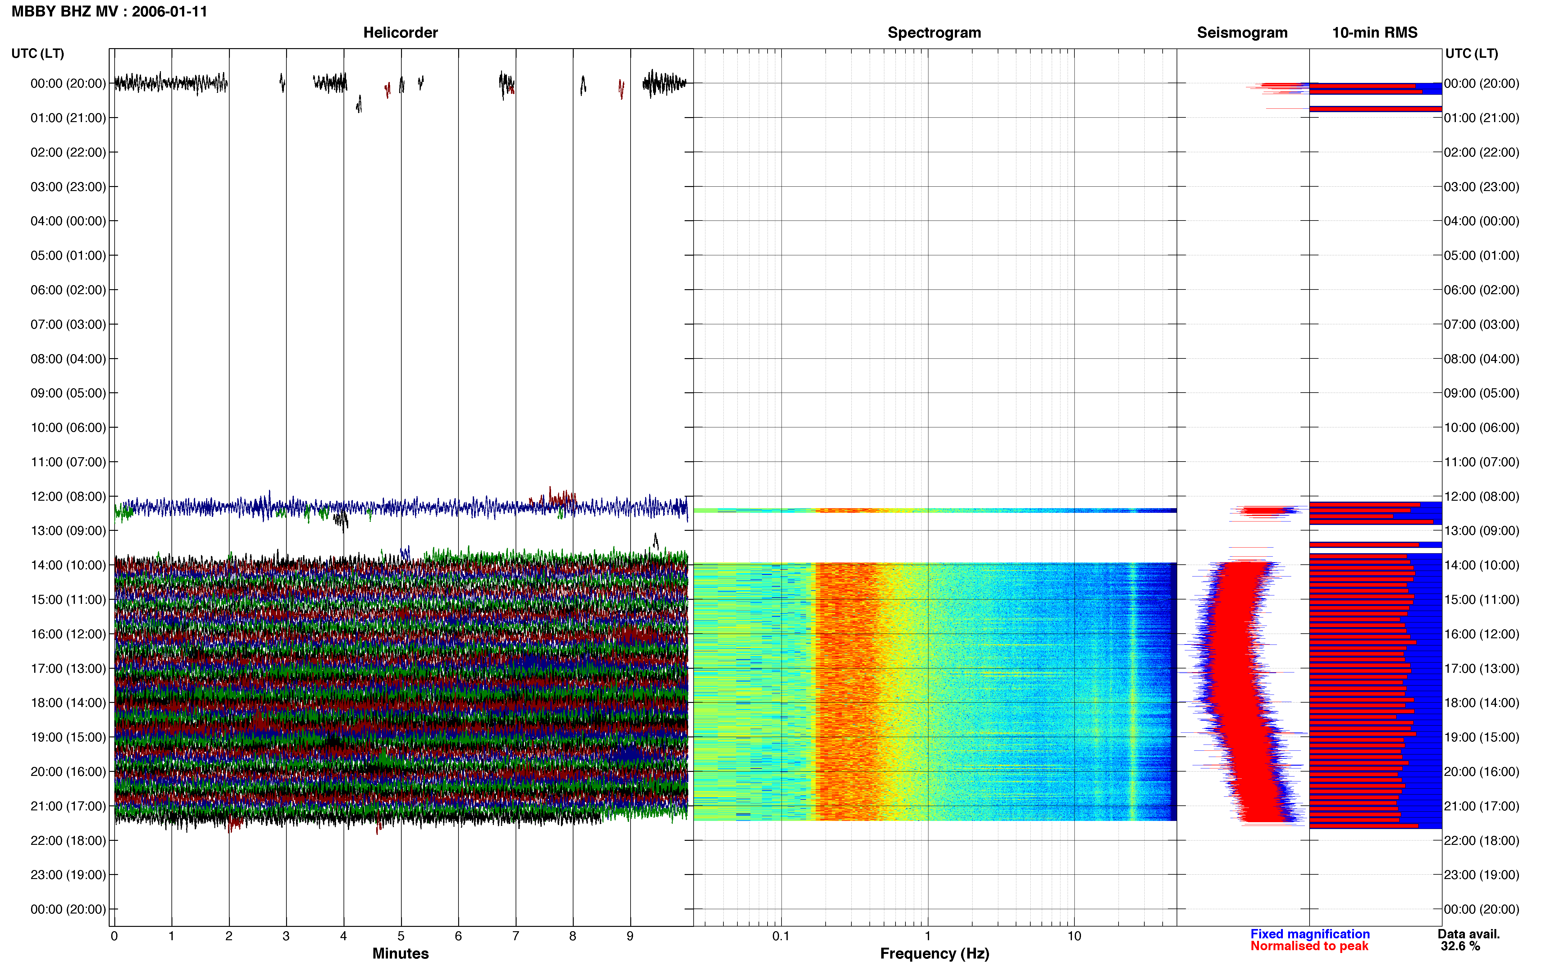Click '18:00 (14:00)' on the Helicorder time axis
The width and height of the screenshot is (1559, 975).
[68, 703]
